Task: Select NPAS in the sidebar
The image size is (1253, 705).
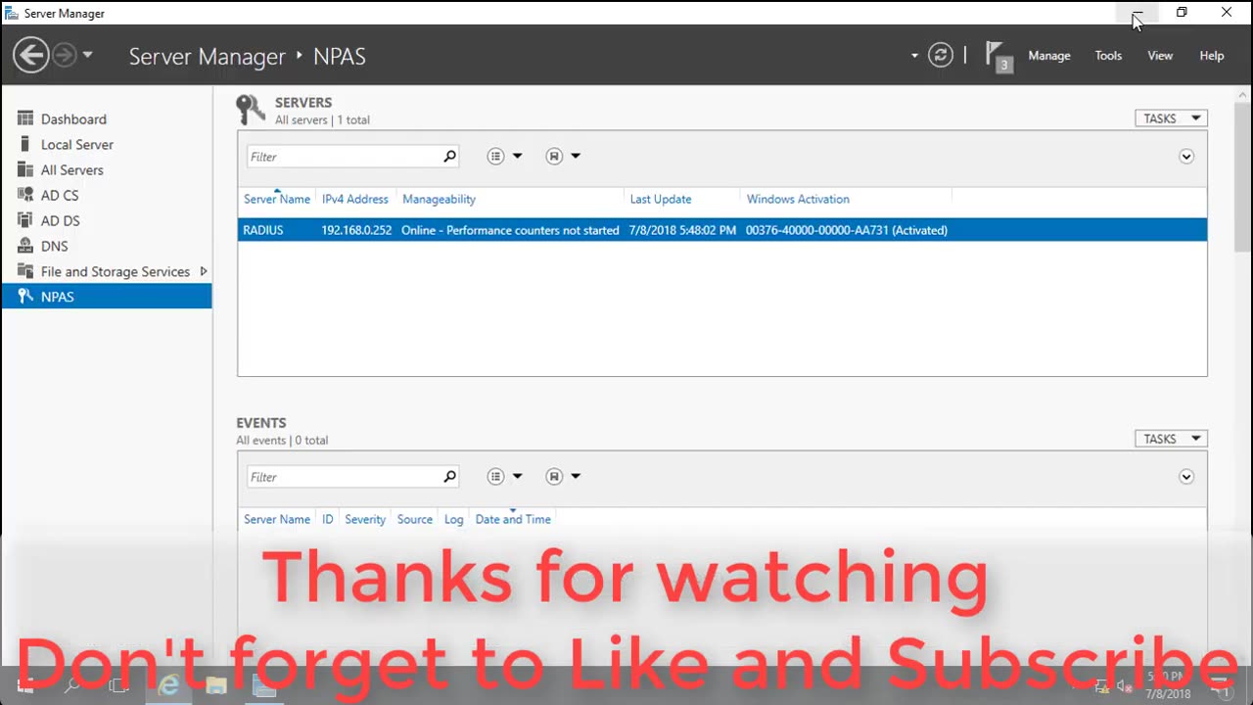Action: (x=107, y=297)
